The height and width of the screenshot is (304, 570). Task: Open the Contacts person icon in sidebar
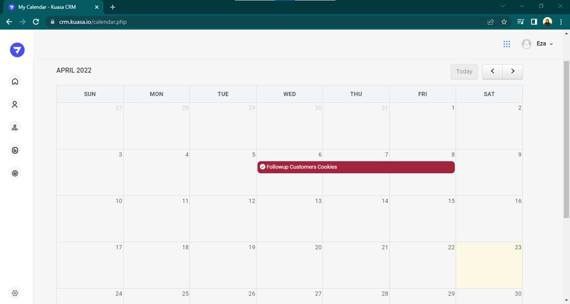[15, 104]
